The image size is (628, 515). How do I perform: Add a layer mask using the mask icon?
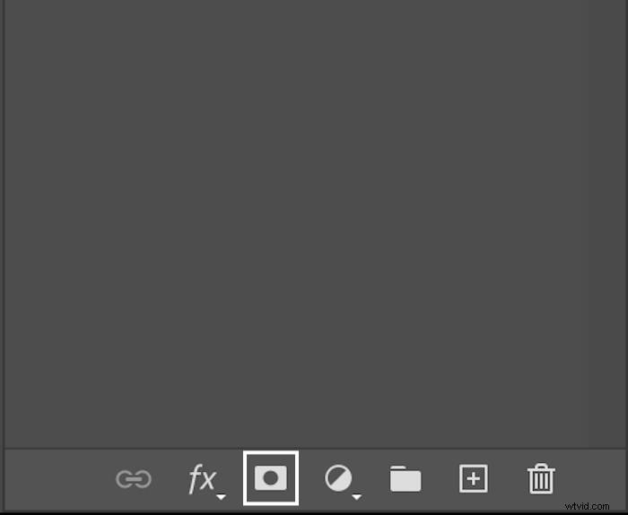(271, 478)
